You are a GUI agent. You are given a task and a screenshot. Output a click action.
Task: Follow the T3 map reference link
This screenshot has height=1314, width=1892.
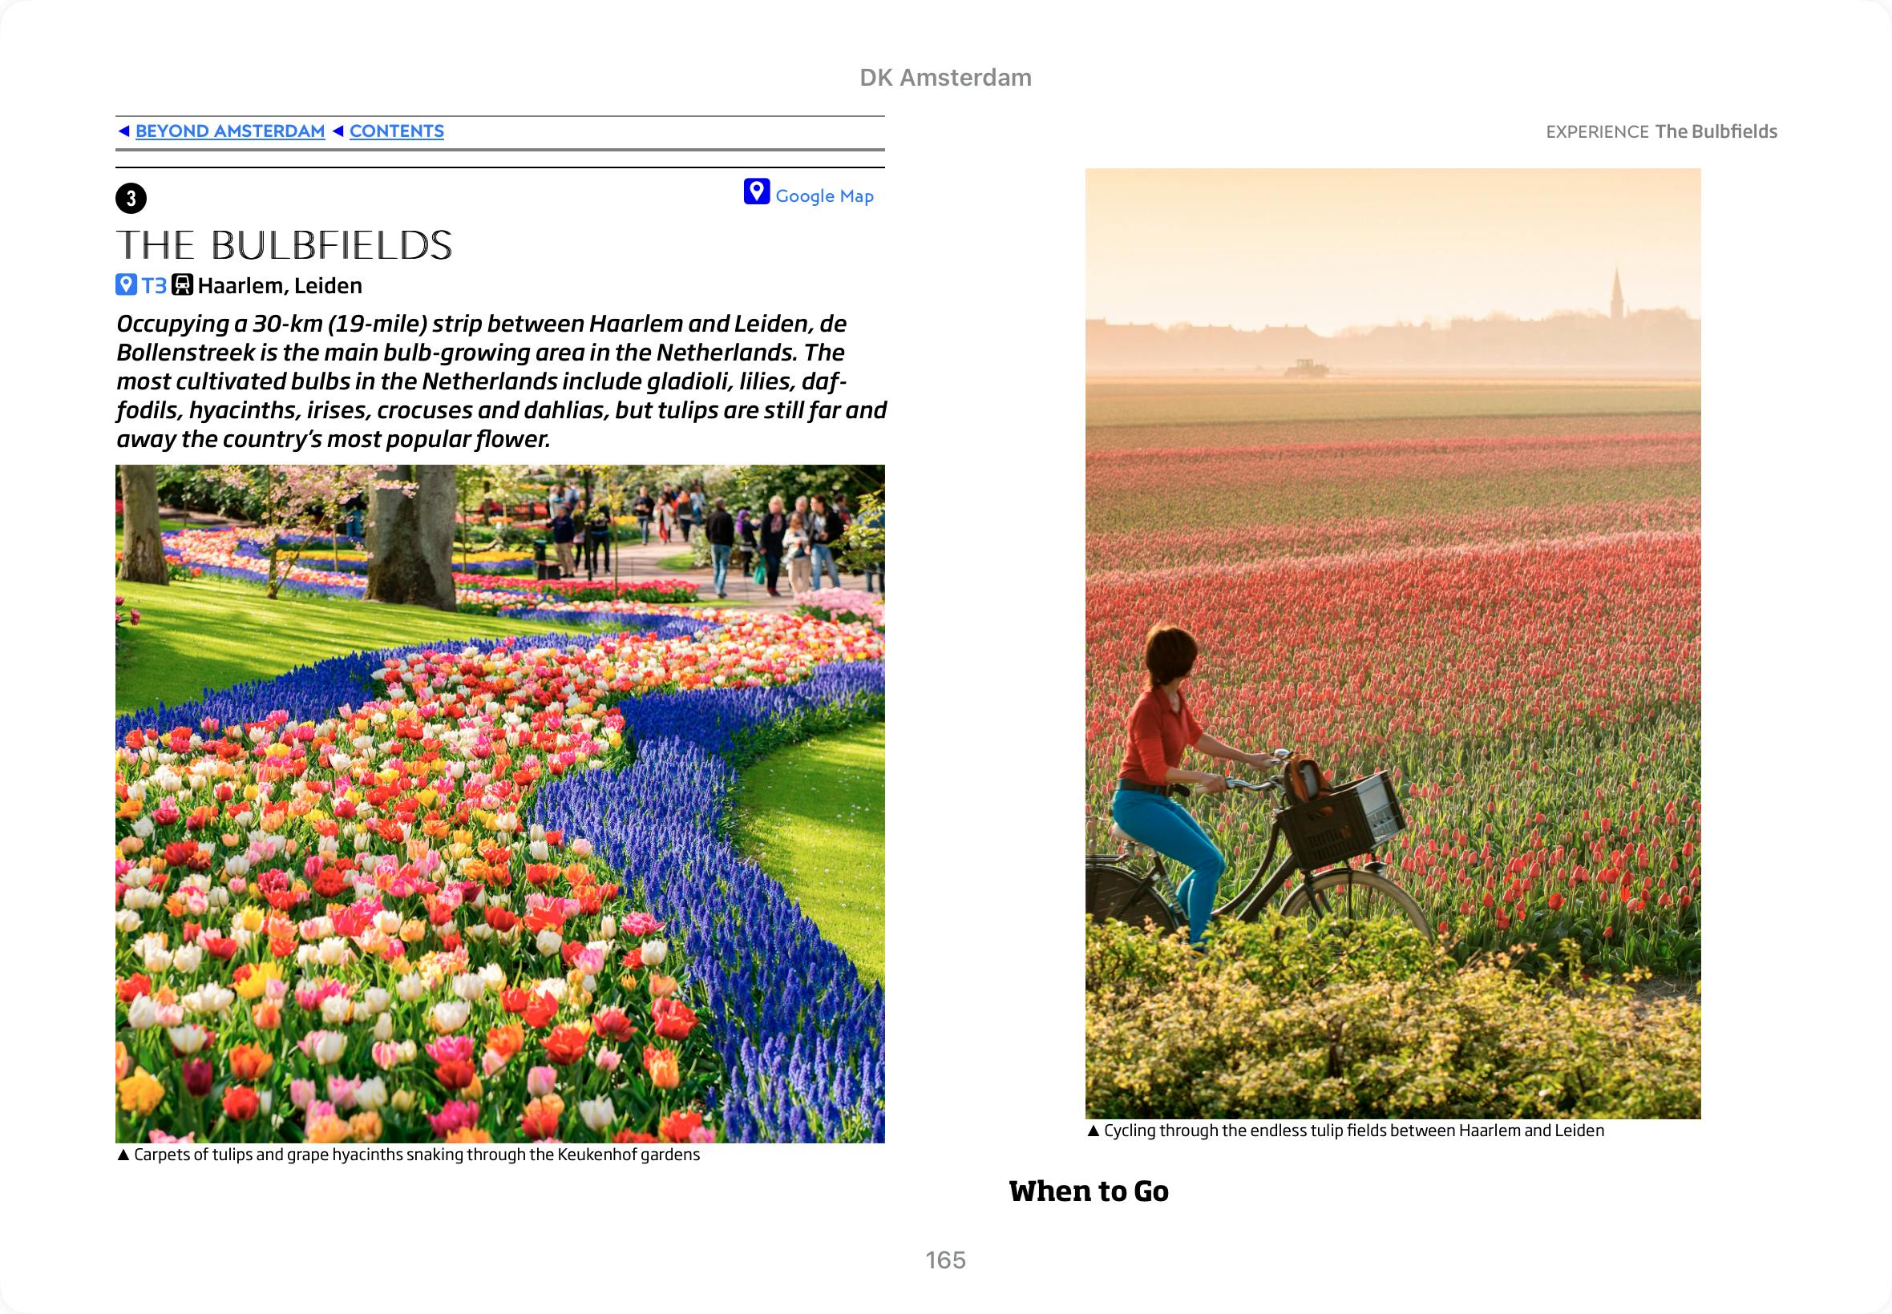[154, 286]
